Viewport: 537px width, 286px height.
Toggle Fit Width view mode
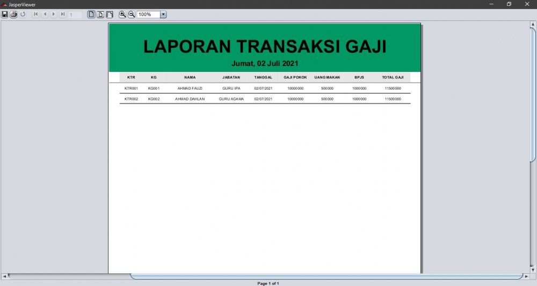(x=110, y=14)
